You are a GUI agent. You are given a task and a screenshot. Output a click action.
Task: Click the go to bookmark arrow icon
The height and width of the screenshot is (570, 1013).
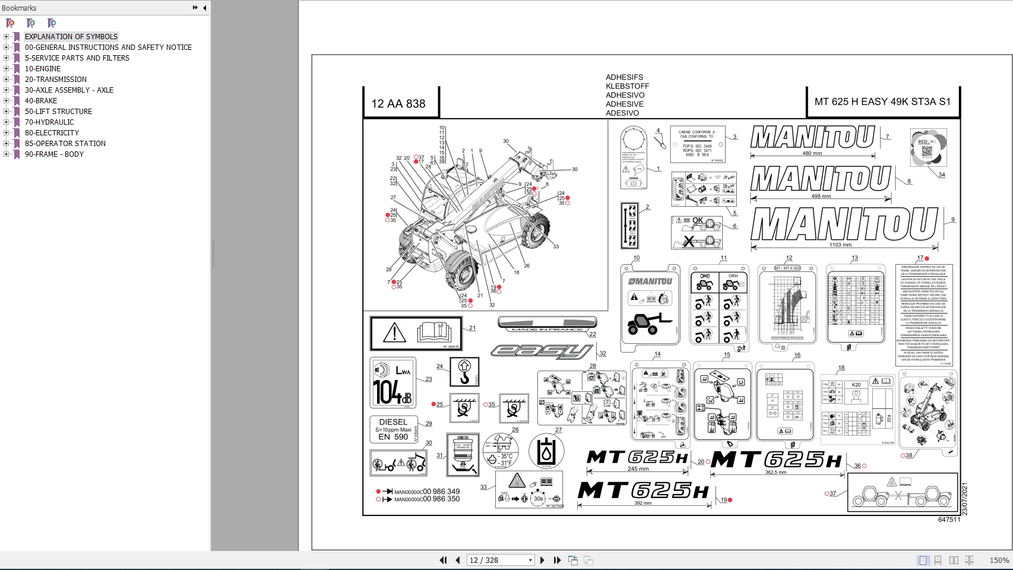click(52, 23)
